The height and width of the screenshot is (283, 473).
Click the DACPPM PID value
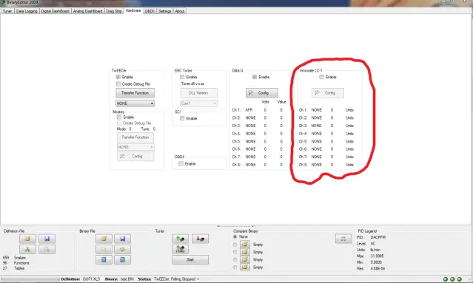378,237
